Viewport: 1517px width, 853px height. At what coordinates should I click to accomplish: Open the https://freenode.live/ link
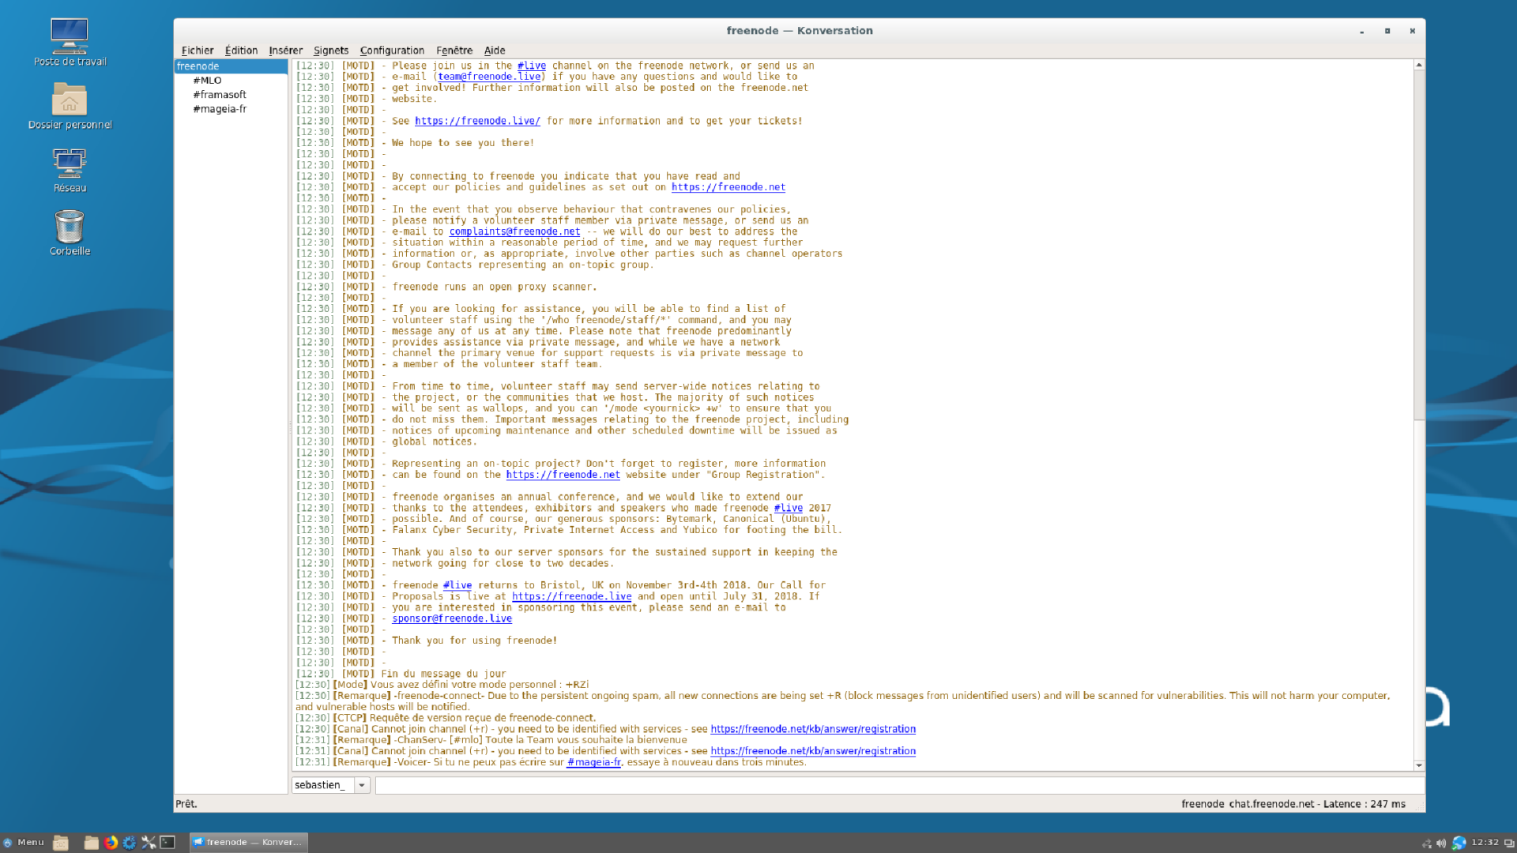477,121
